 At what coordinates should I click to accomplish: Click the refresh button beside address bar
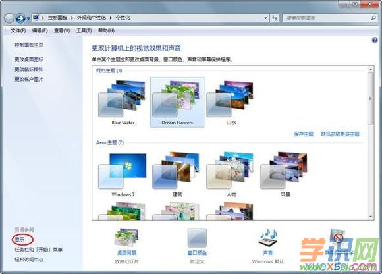(275, 18)
